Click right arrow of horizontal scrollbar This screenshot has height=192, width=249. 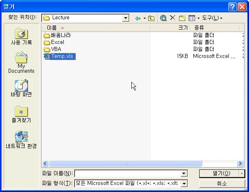click(240, 164)
